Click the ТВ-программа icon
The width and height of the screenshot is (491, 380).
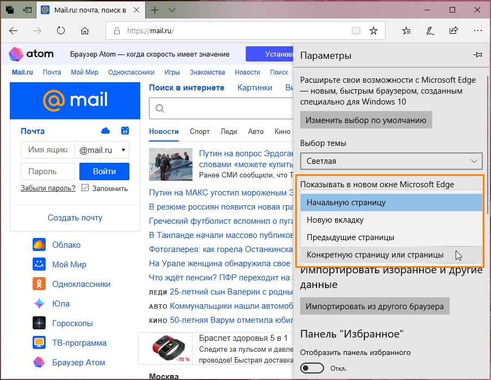(x=39, y=342)
